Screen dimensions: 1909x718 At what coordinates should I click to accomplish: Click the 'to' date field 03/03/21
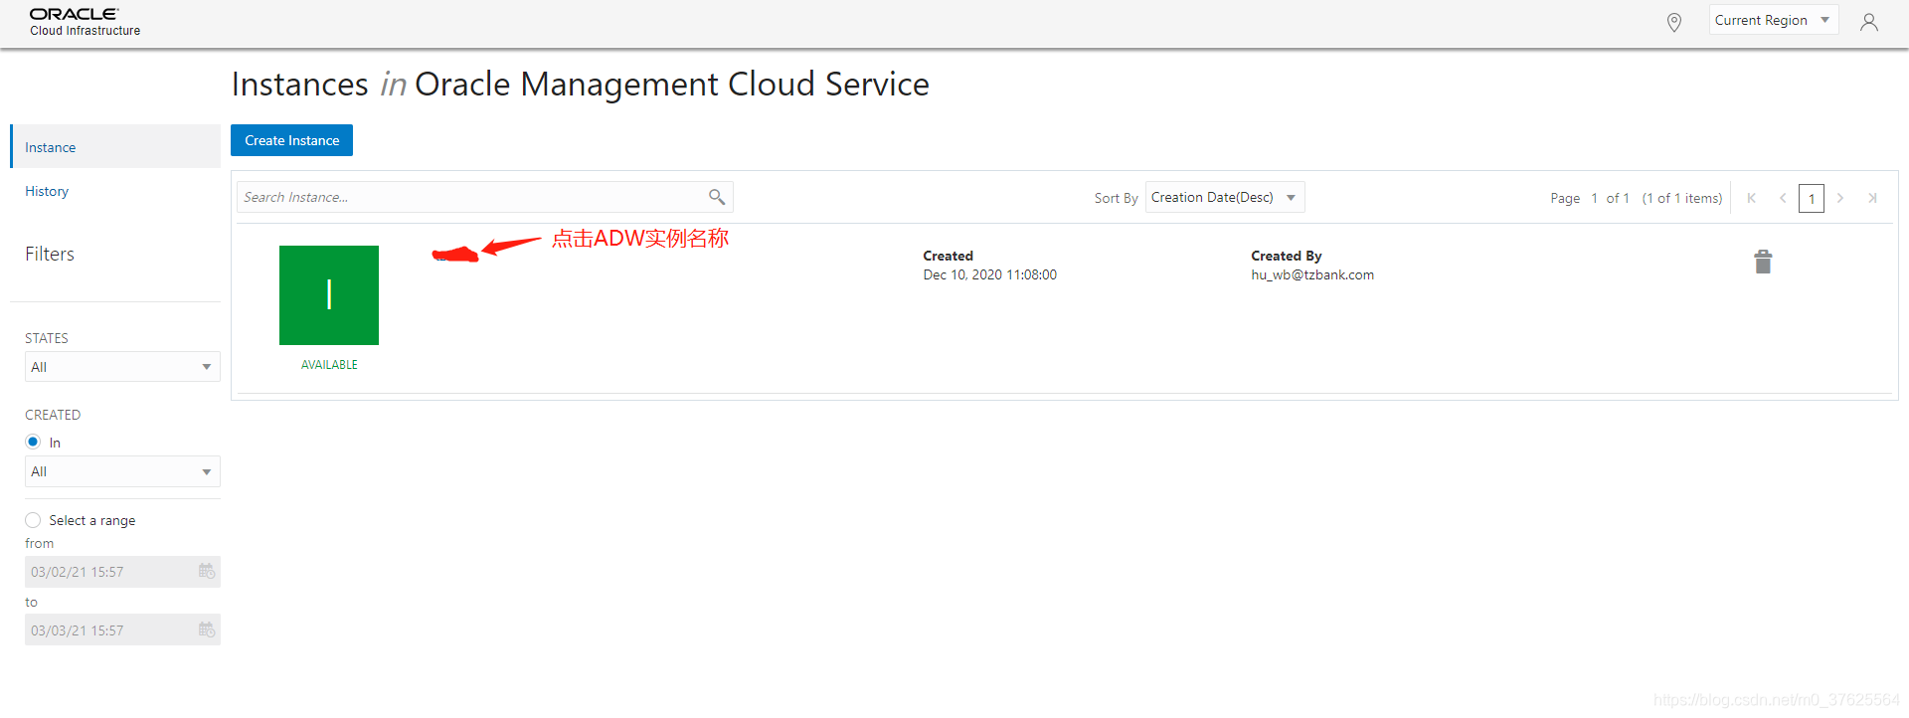tap(122, 629)
